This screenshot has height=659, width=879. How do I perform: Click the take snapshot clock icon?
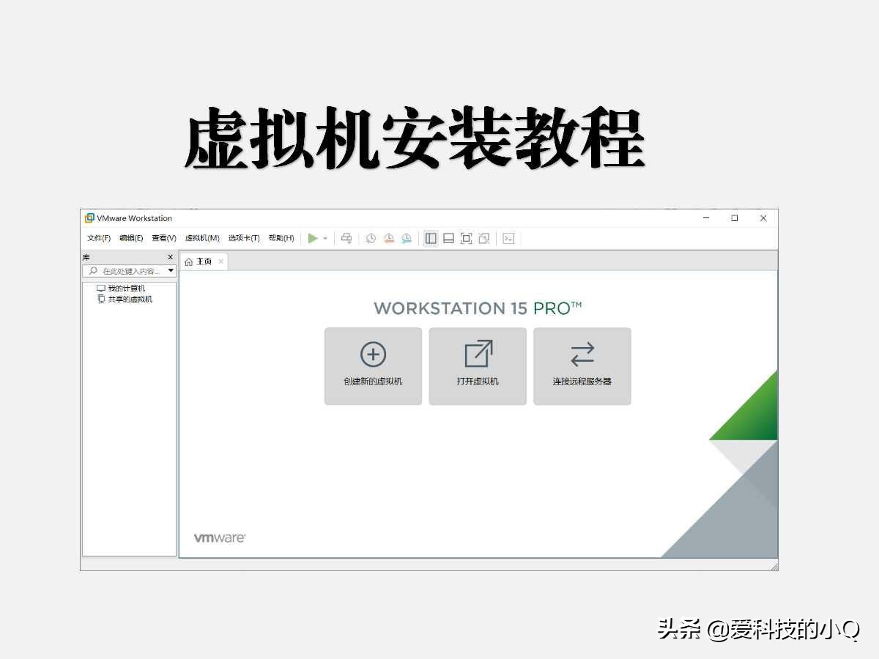click(371, 238)
